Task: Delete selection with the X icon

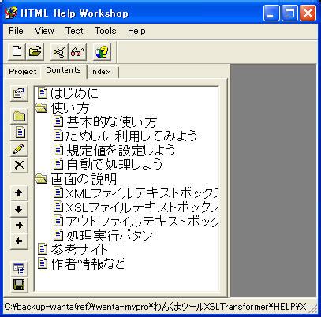Action: pos(19,165)
